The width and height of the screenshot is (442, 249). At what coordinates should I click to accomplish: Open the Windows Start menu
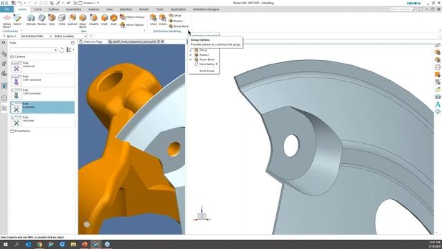tap(5, 244)
